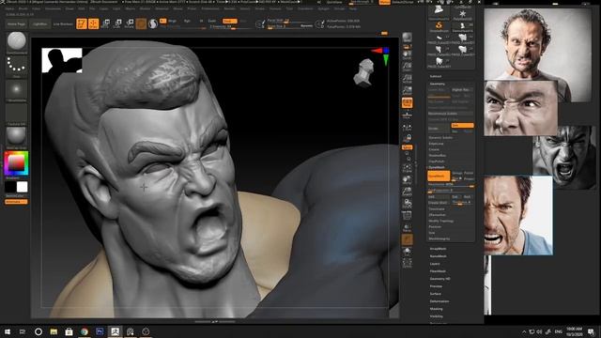Collapse the Geometry section
The image size is (601, 338).
(437, 84)
